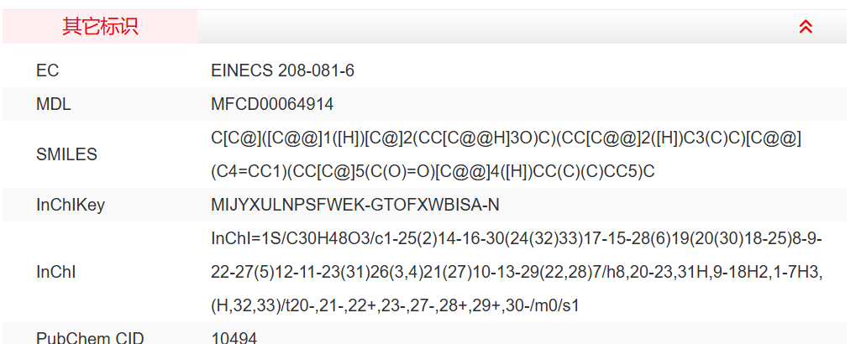Screen dimensions: 861x344
Task: Click the EC row label
Action: tap(48, 70)
